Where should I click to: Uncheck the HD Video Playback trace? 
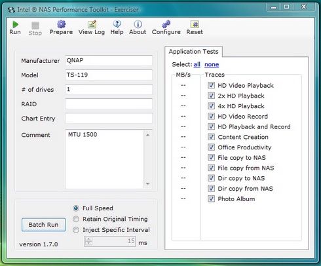pos(211,85)
